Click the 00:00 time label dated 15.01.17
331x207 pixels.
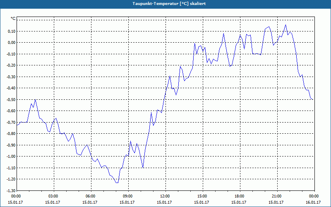click(x=16, y=196)
